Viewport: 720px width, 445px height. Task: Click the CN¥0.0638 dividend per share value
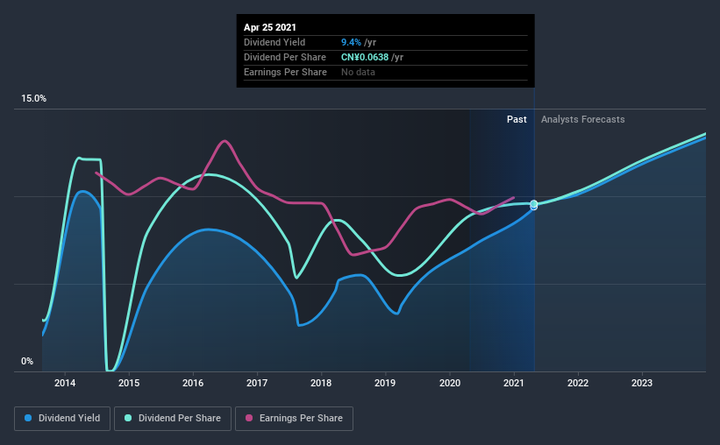click(365, 57)
